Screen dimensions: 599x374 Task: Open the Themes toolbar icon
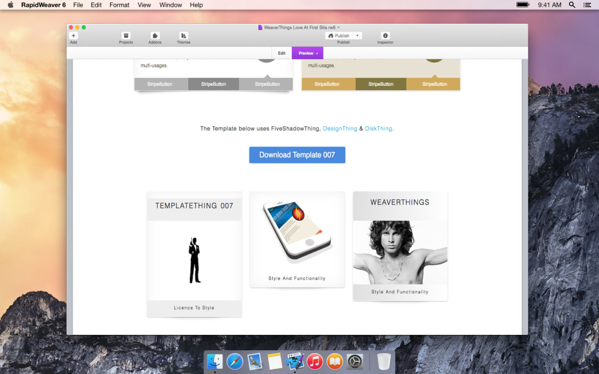[x=183, y=35]
